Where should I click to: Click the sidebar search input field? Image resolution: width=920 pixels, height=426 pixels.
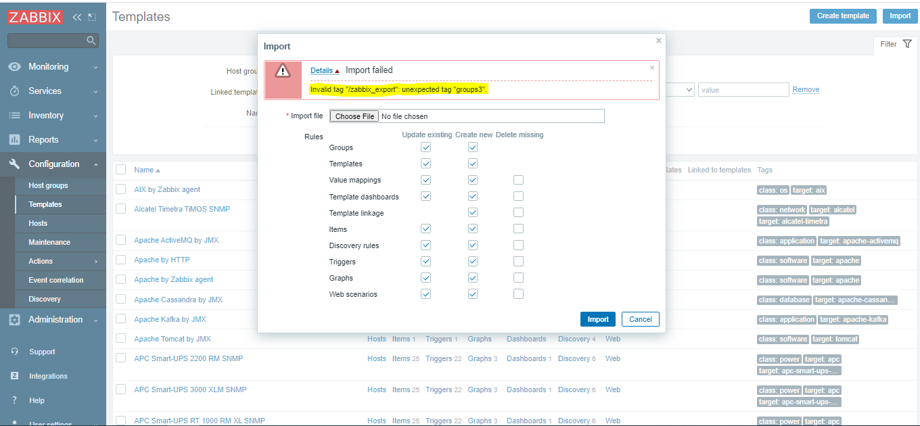click(x=47, y=41)
